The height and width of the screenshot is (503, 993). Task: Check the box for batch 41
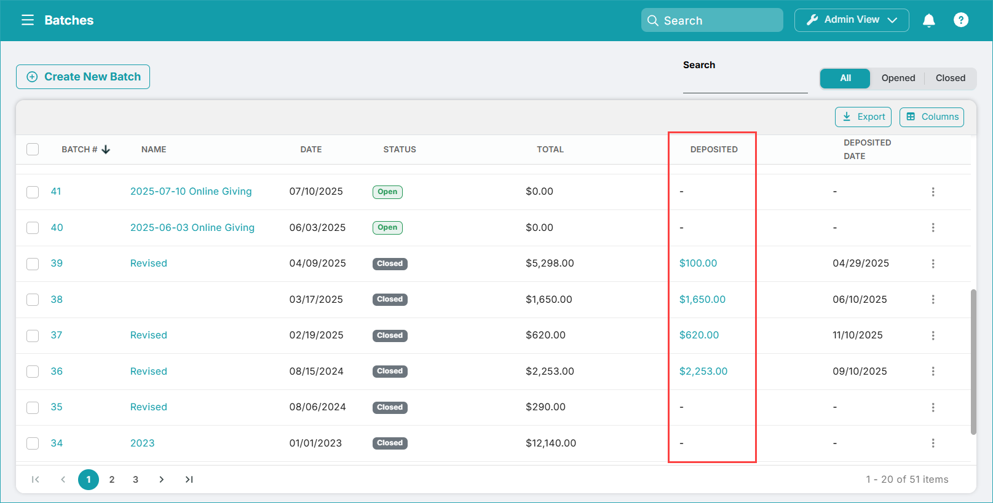coord(33,192)
